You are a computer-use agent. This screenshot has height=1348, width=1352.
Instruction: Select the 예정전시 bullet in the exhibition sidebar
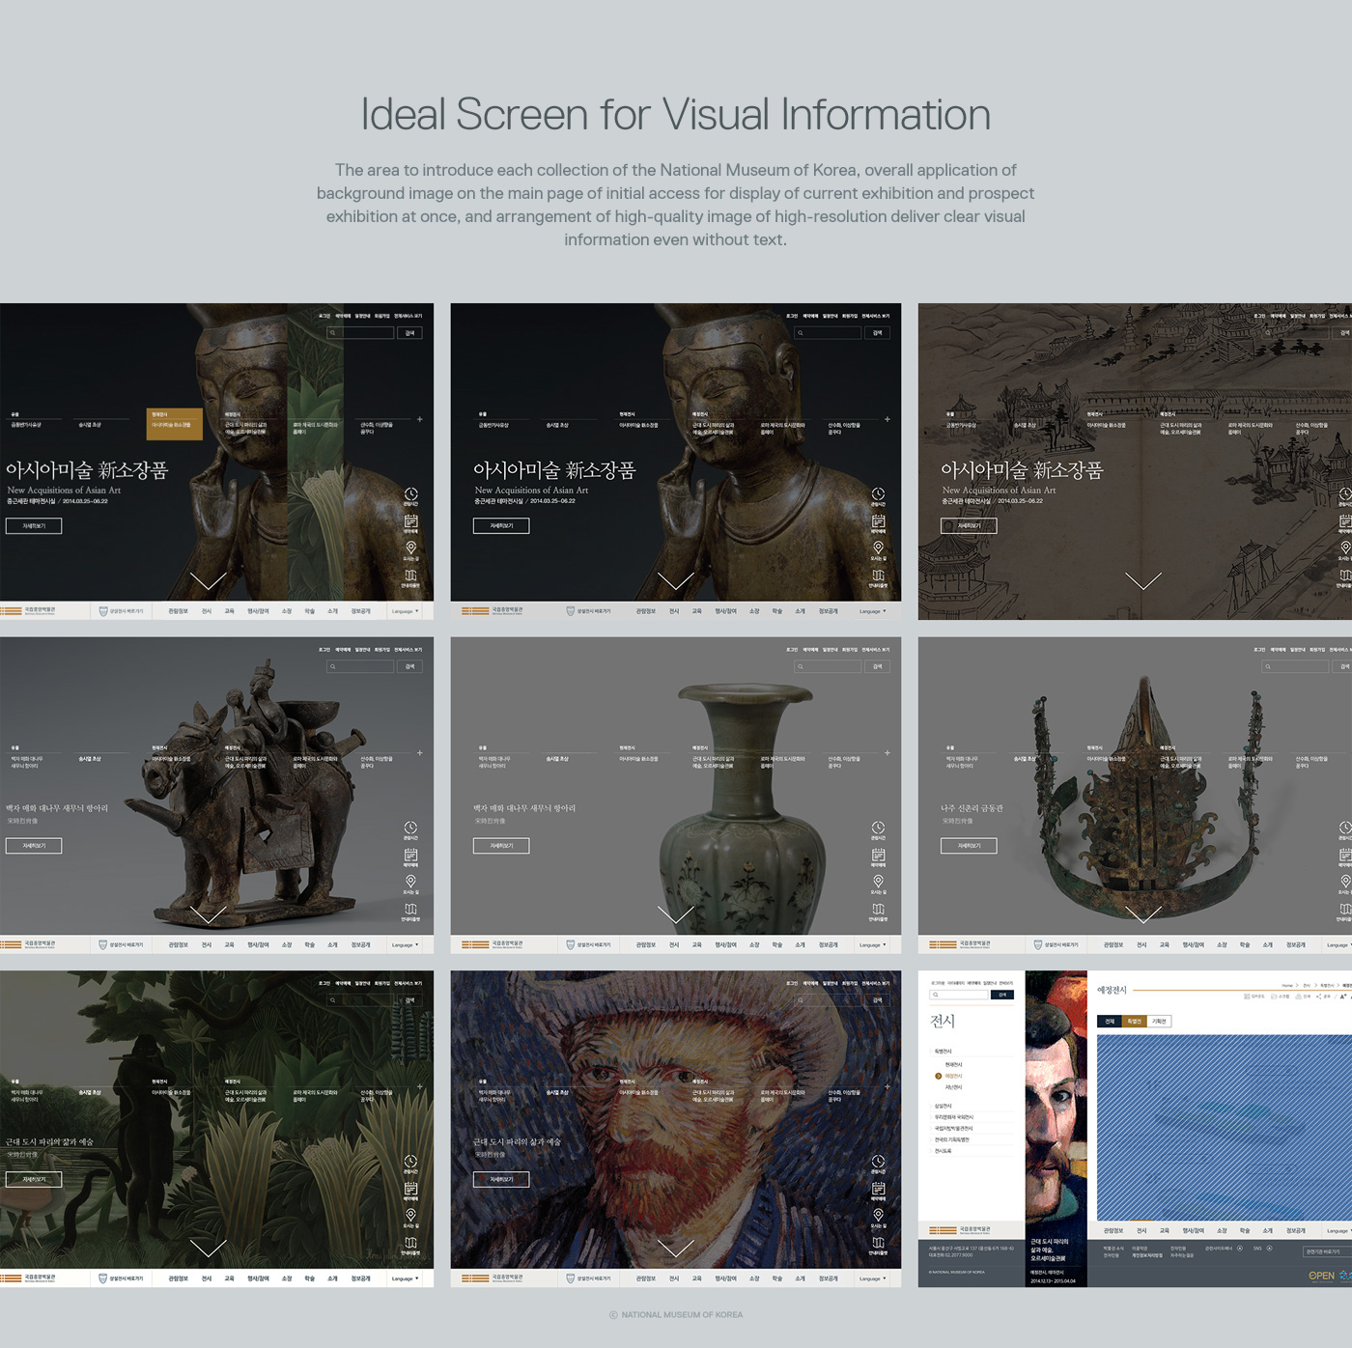point(938,1076)
